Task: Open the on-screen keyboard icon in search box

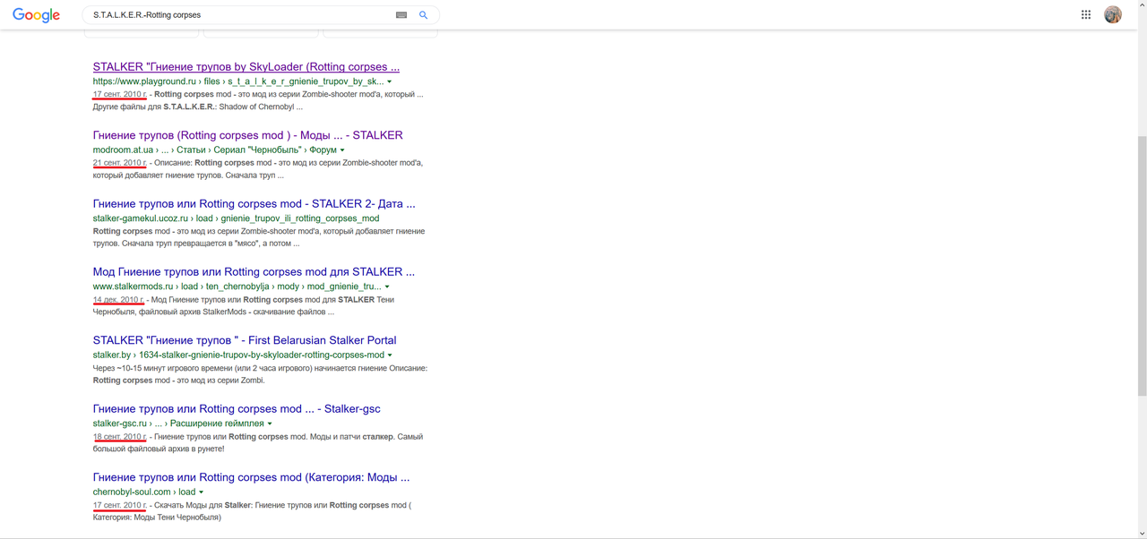Action: (x=401, y=15)
